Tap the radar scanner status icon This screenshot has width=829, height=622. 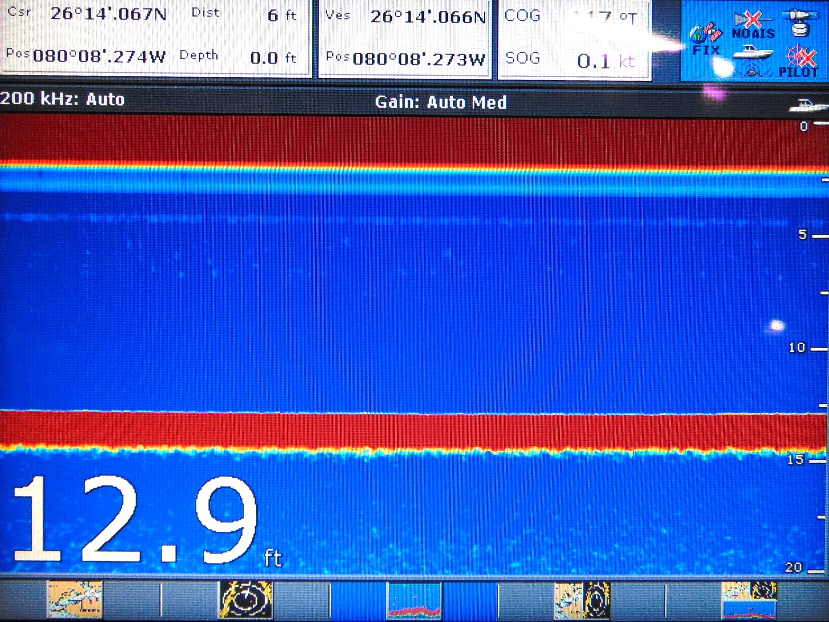pos(801,24)
